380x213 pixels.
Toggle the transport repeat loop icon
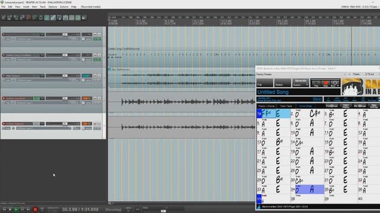[42, 209]
